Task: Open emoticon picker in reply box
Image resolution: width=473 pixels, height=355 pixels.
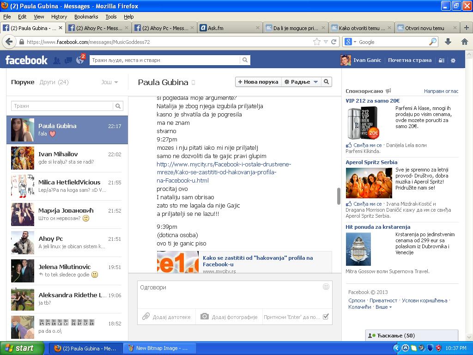Action: pos(326,287)
